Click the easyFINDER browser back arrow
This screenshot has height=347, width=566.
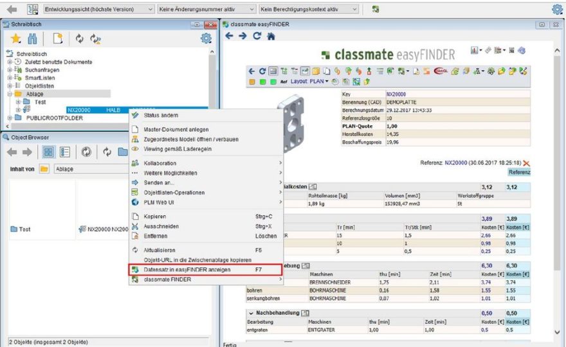point(229,36)
